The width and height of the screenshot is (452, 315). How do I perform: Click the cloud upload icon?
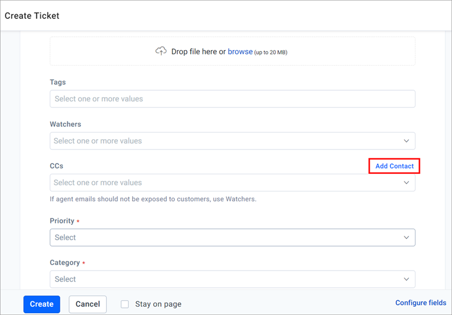[161, 51]
